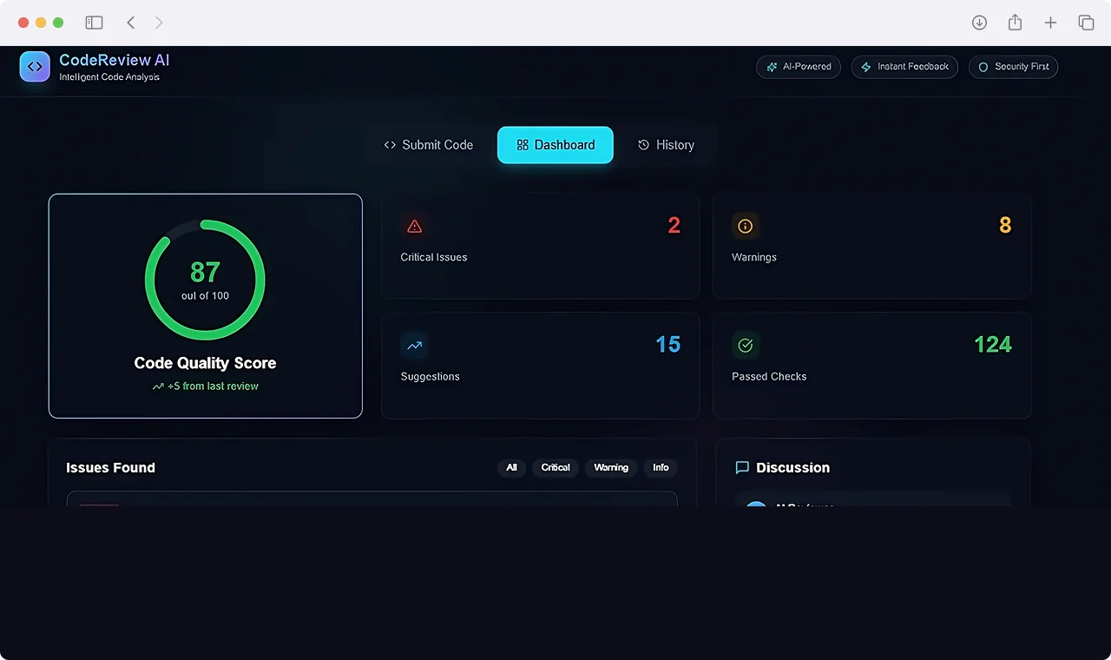The height and width of the screenshot is (660, 1111).
Task: Select the Dashboard tab
Action: pyautogui.click(x=555, y=145)
